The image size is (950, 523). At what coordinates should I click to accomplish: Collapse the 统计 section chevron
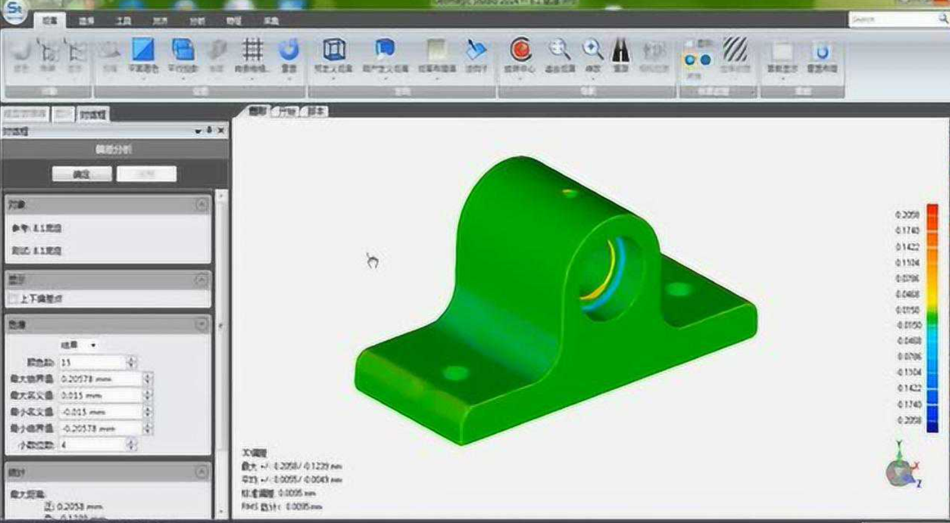[x=202, y=472]
